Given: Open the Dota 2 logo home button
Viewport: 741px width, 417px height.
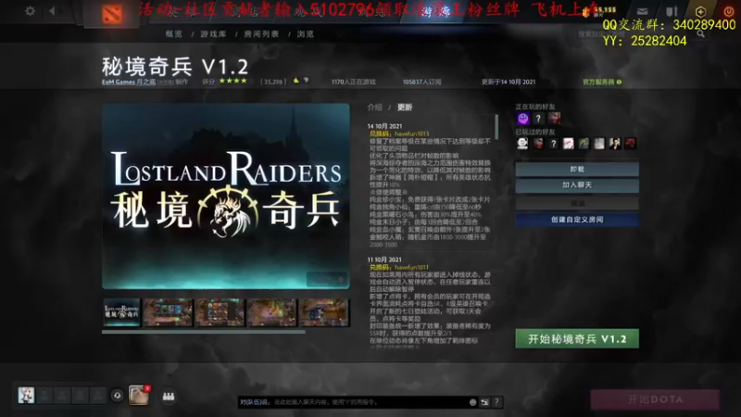Looking at the screenshot, I should [112, 14].
